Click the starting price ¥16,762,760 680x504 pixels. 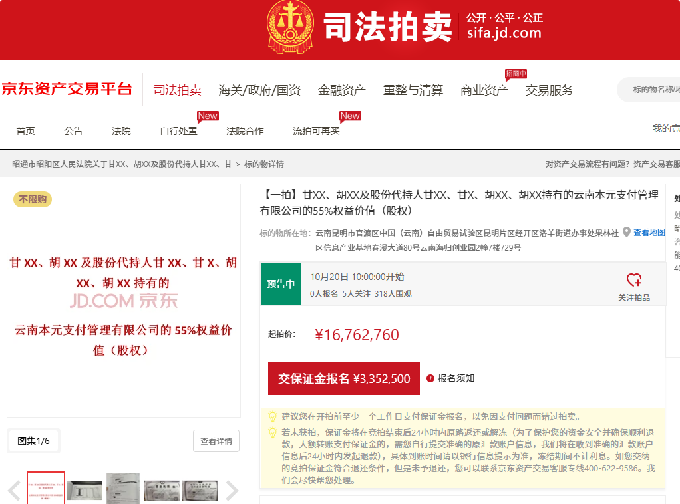(x=357, y=335)
